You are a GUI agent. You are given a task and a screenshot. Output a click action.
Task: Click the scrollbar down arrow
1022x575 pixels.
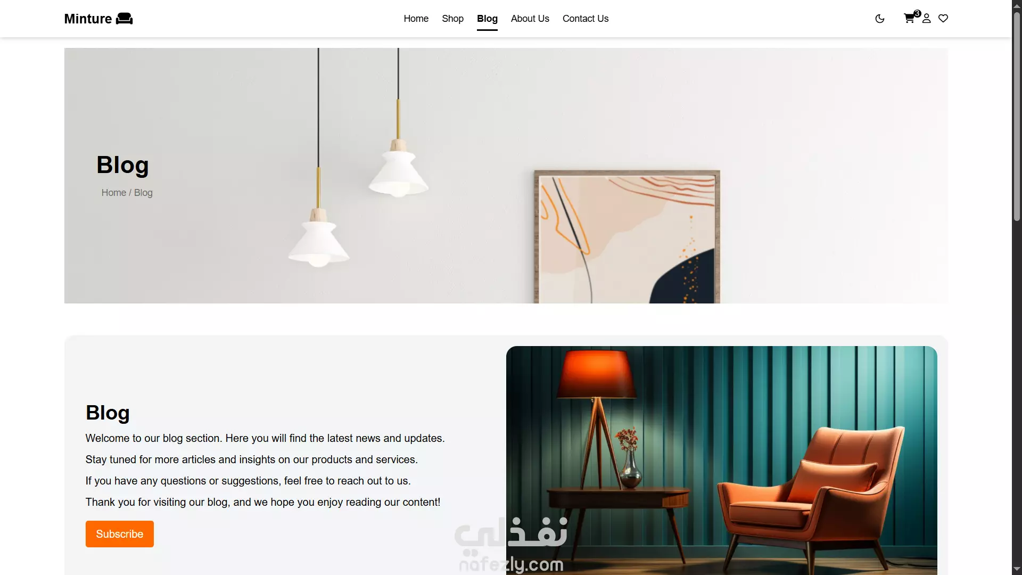1017,570
